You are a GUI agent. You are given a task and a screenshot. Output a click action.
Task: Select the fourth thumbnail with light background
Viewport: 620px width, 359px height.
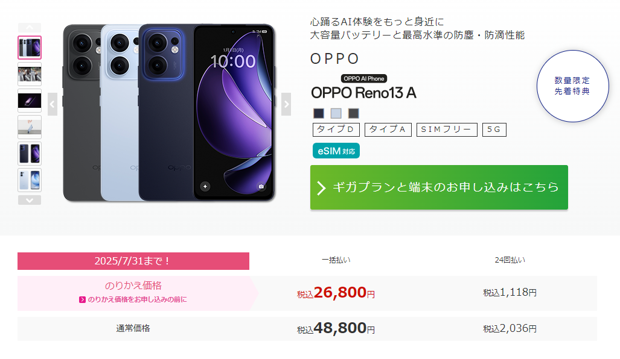pyautogui.click(x=30, y=127)
